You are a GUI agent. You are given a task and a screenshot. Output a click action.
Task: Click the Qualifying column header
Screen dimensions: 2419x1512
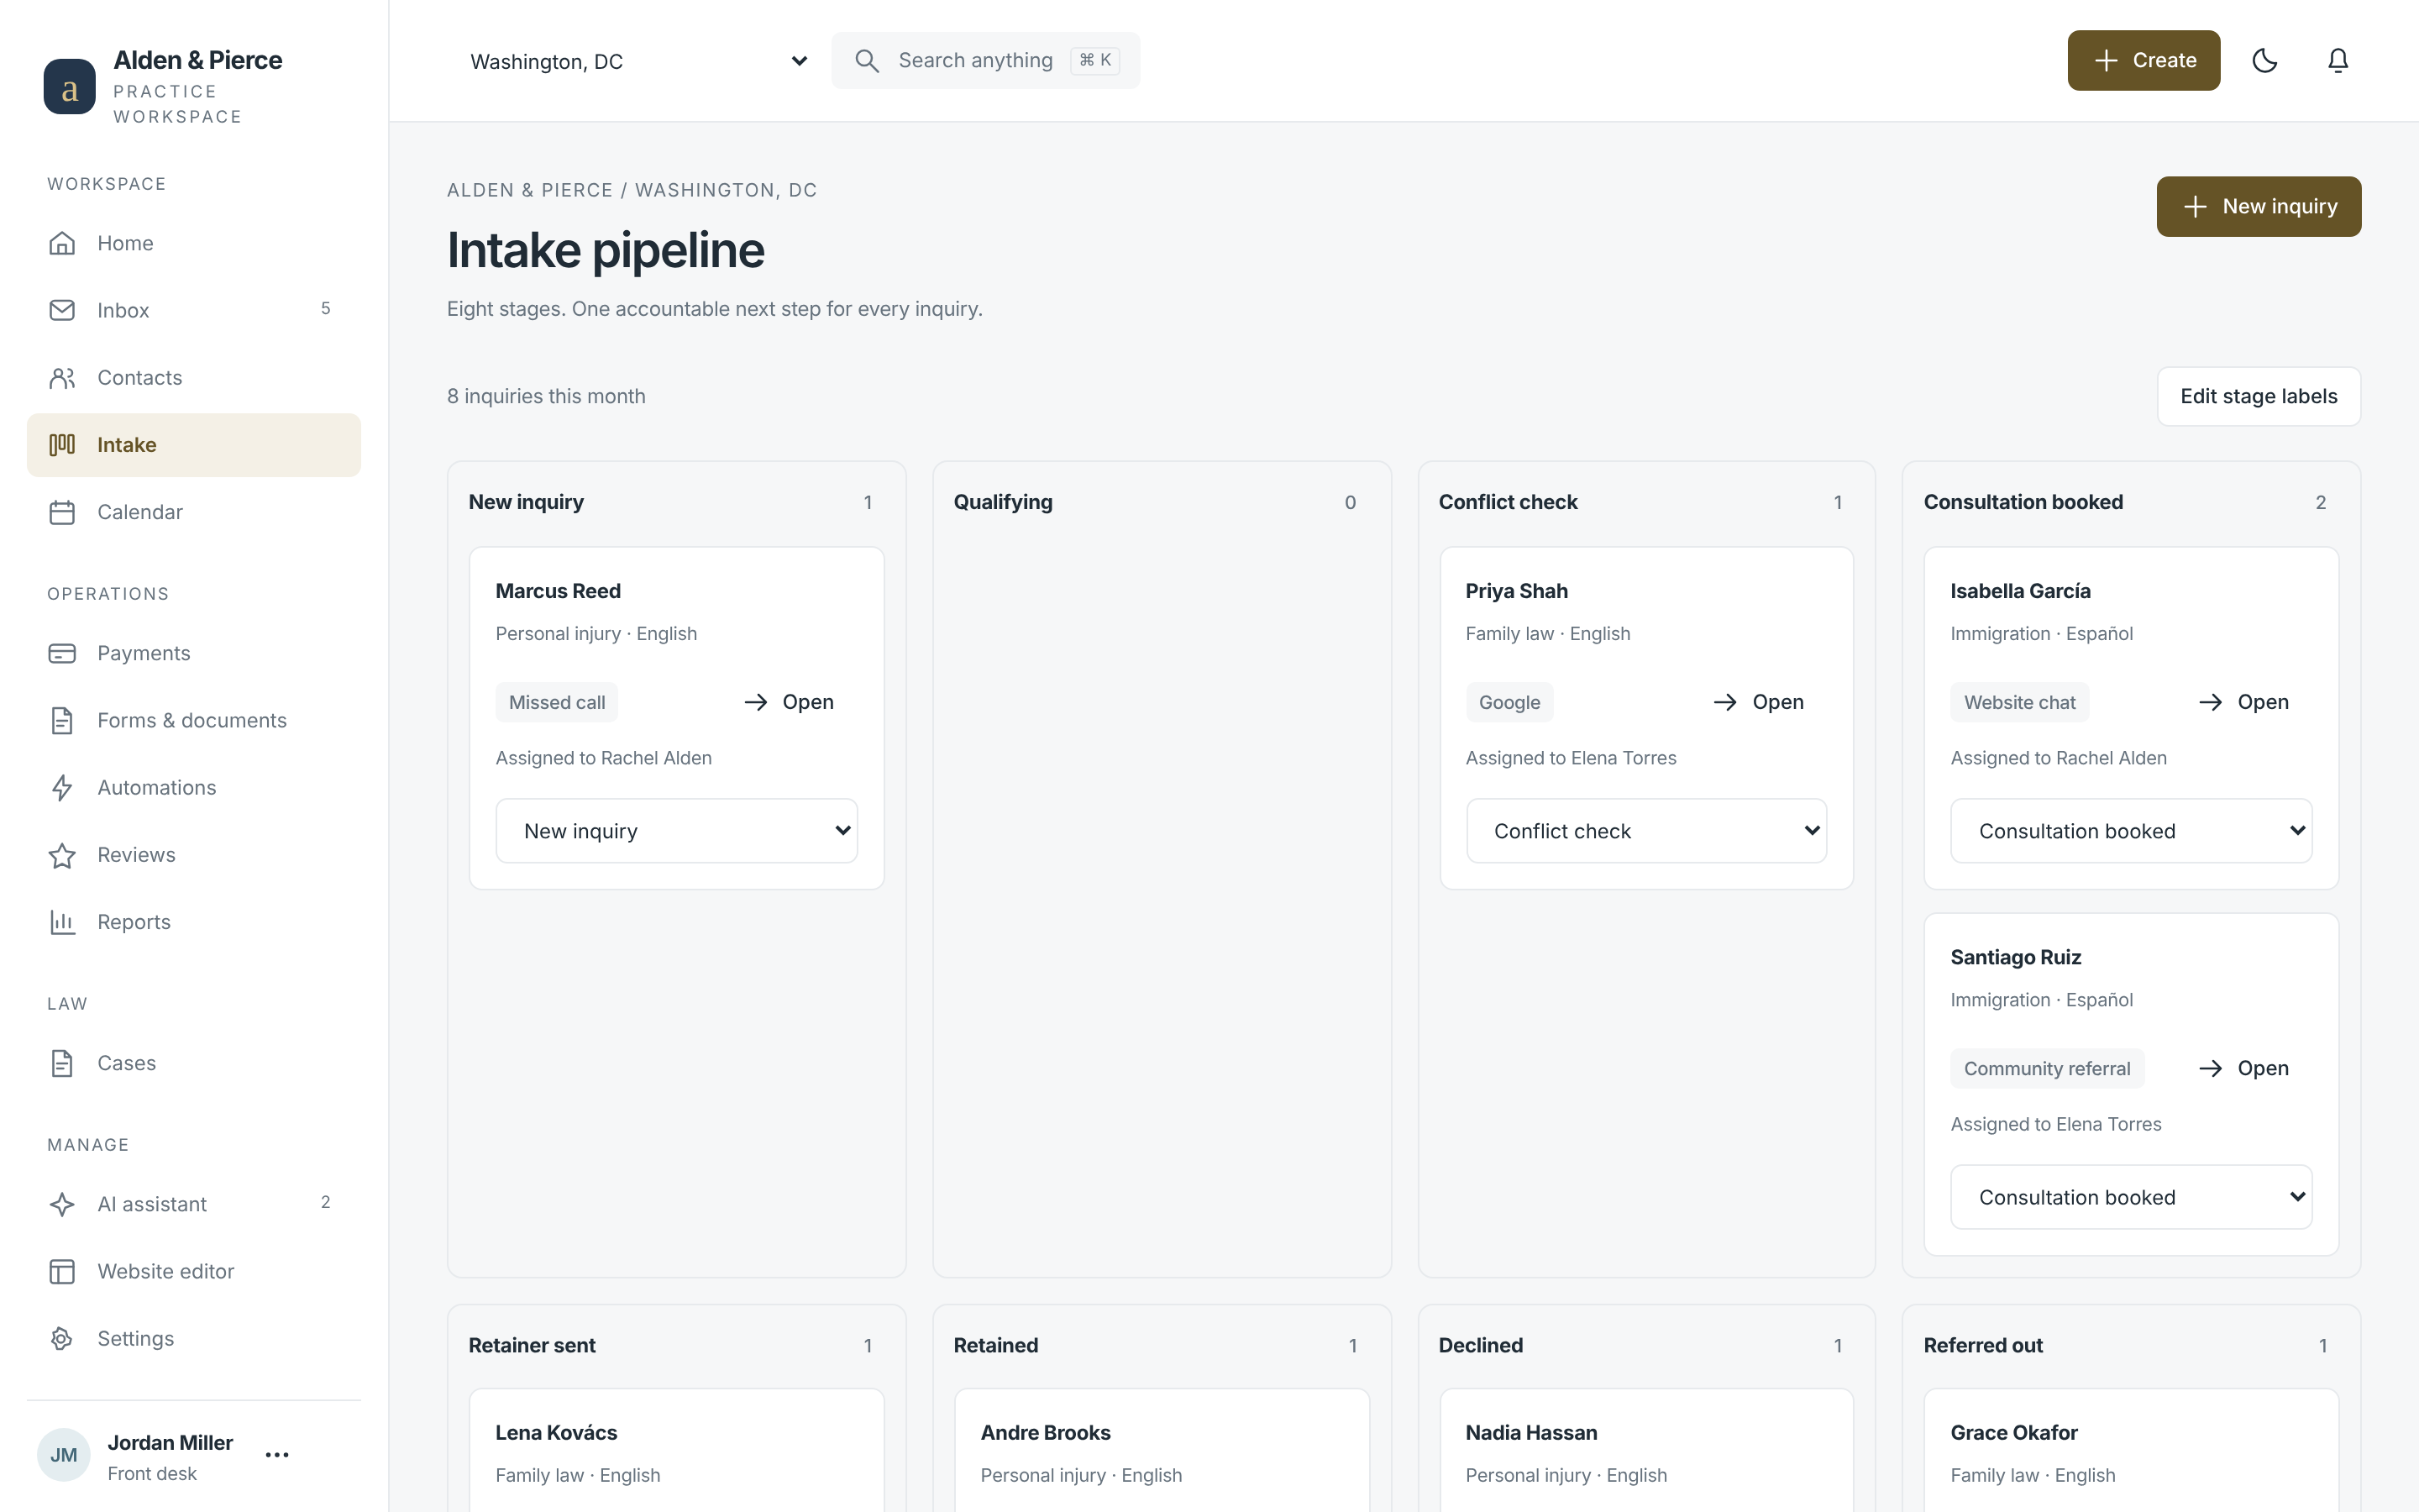[x=1003, y=502]
